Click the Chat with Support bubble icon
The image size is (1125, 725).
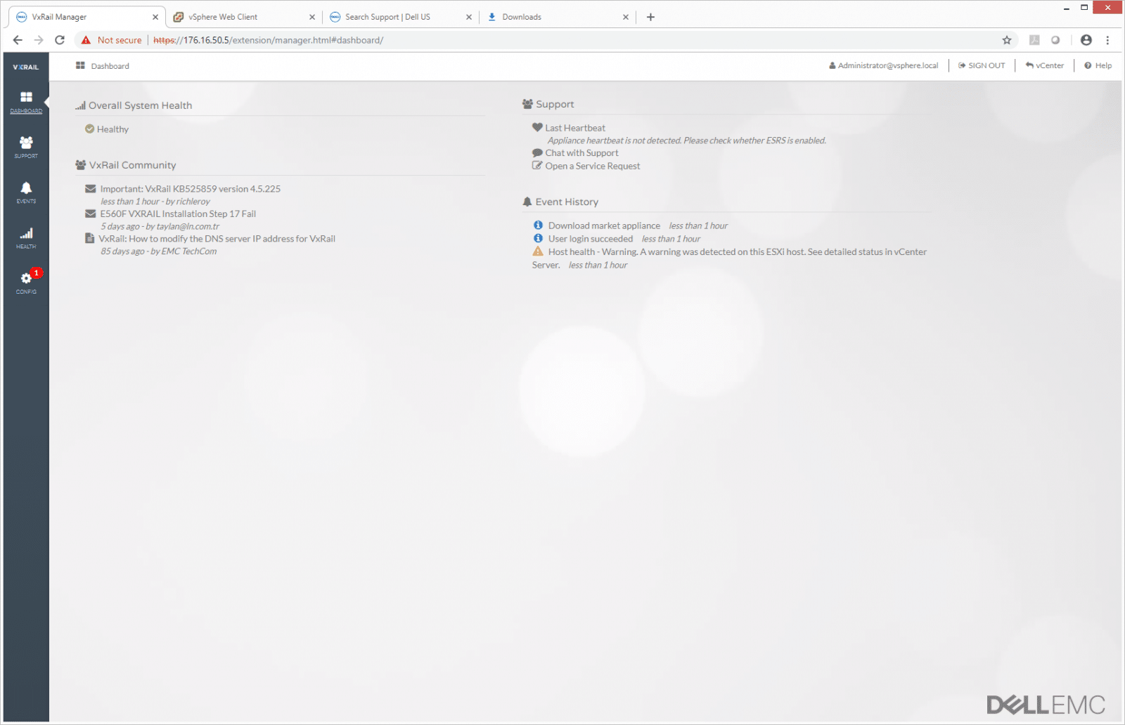[537, 152]
